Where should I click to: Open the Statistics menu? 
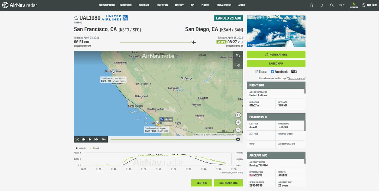coord(162,5)
